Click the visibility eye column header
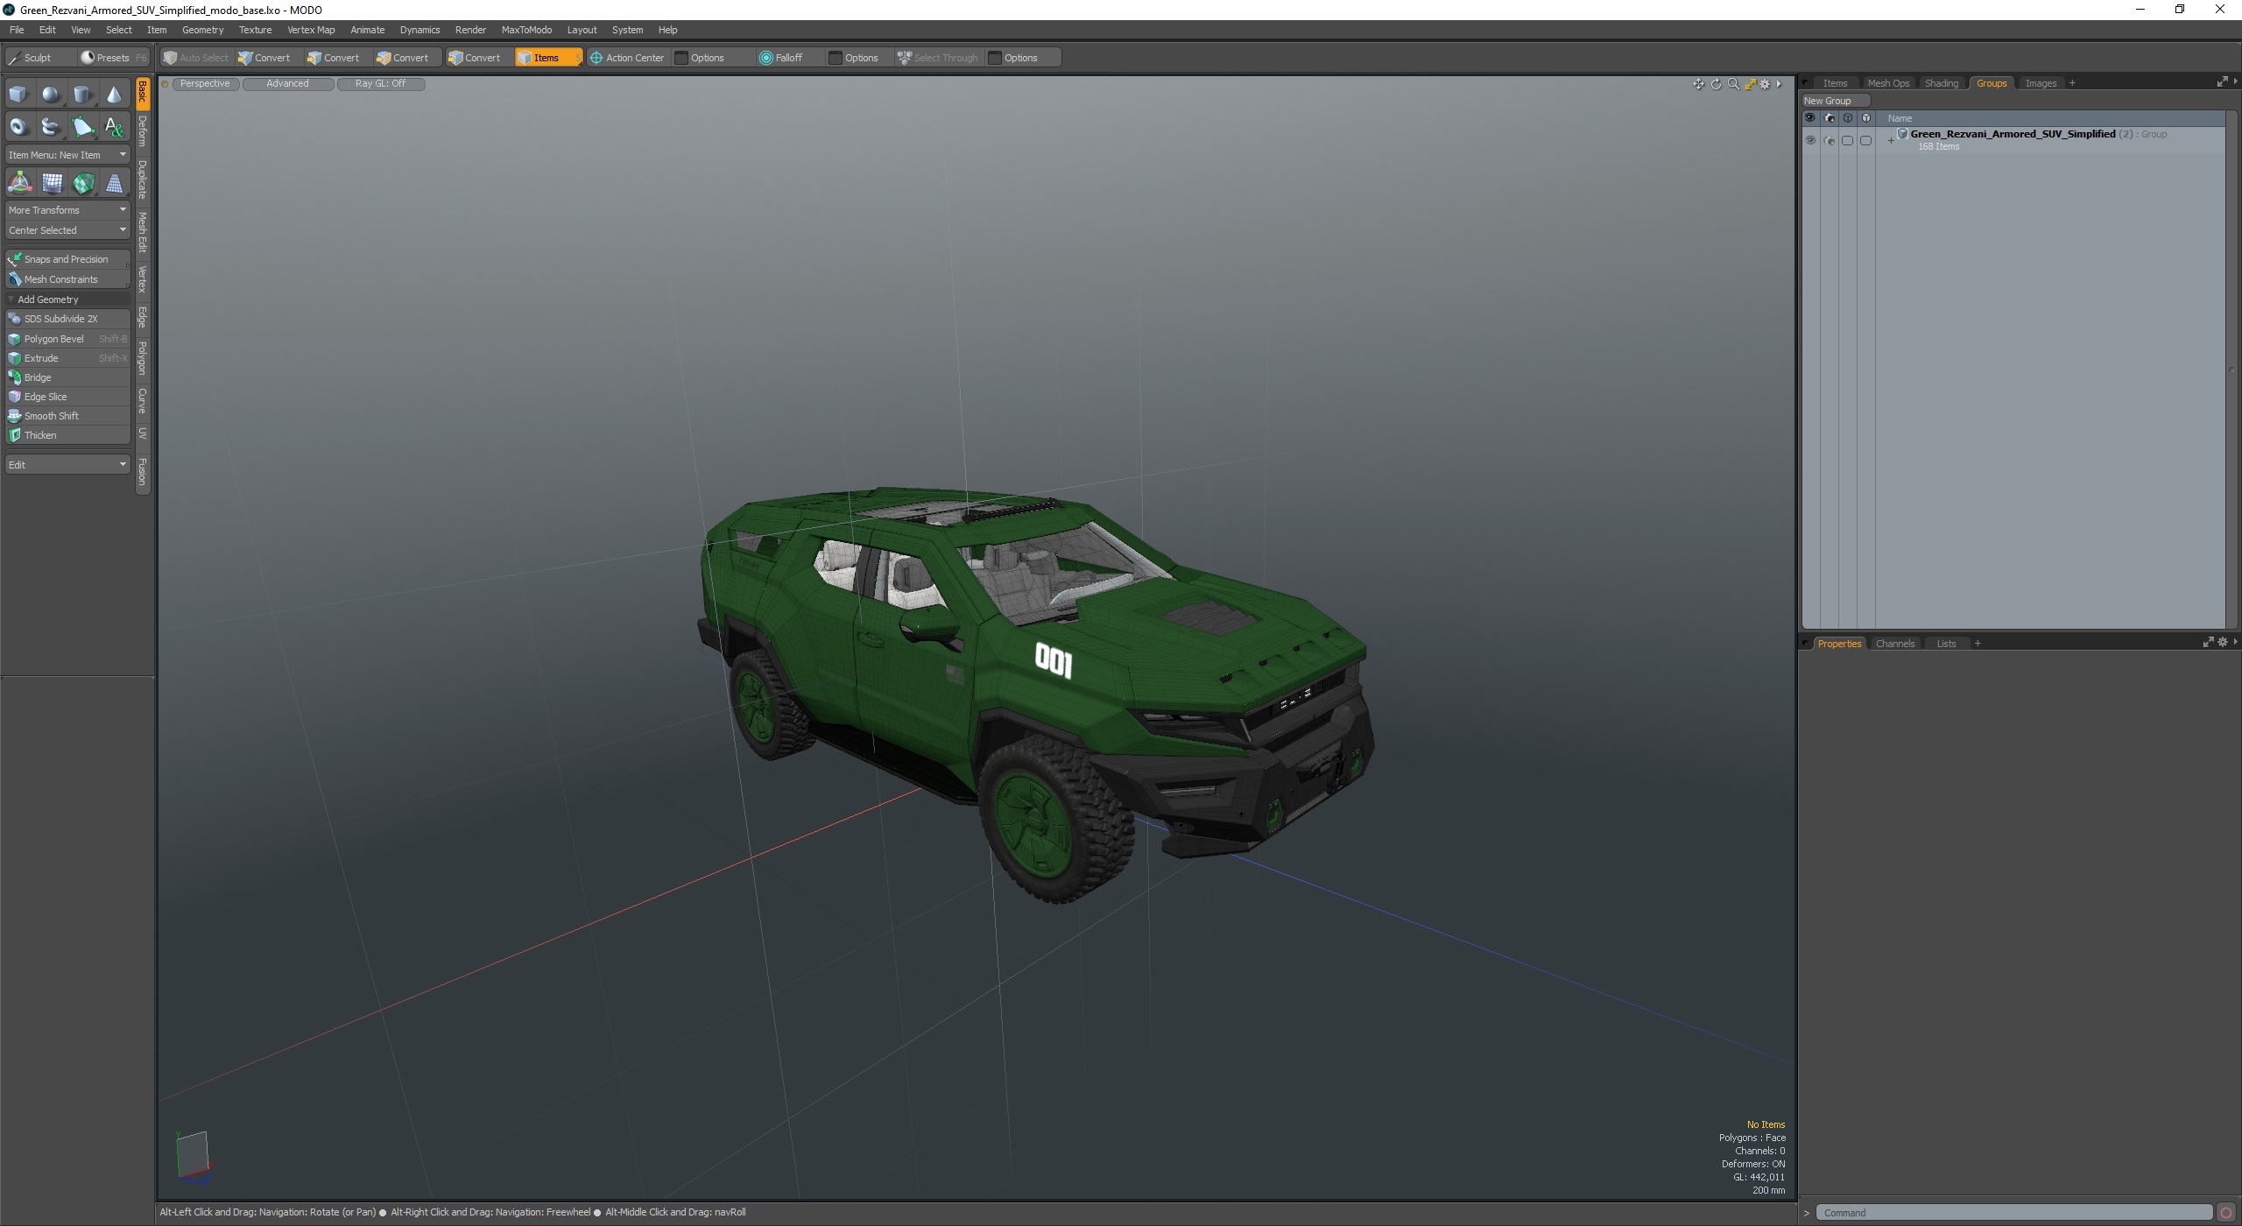The image size is (2242, 1226). [1810, 117]
